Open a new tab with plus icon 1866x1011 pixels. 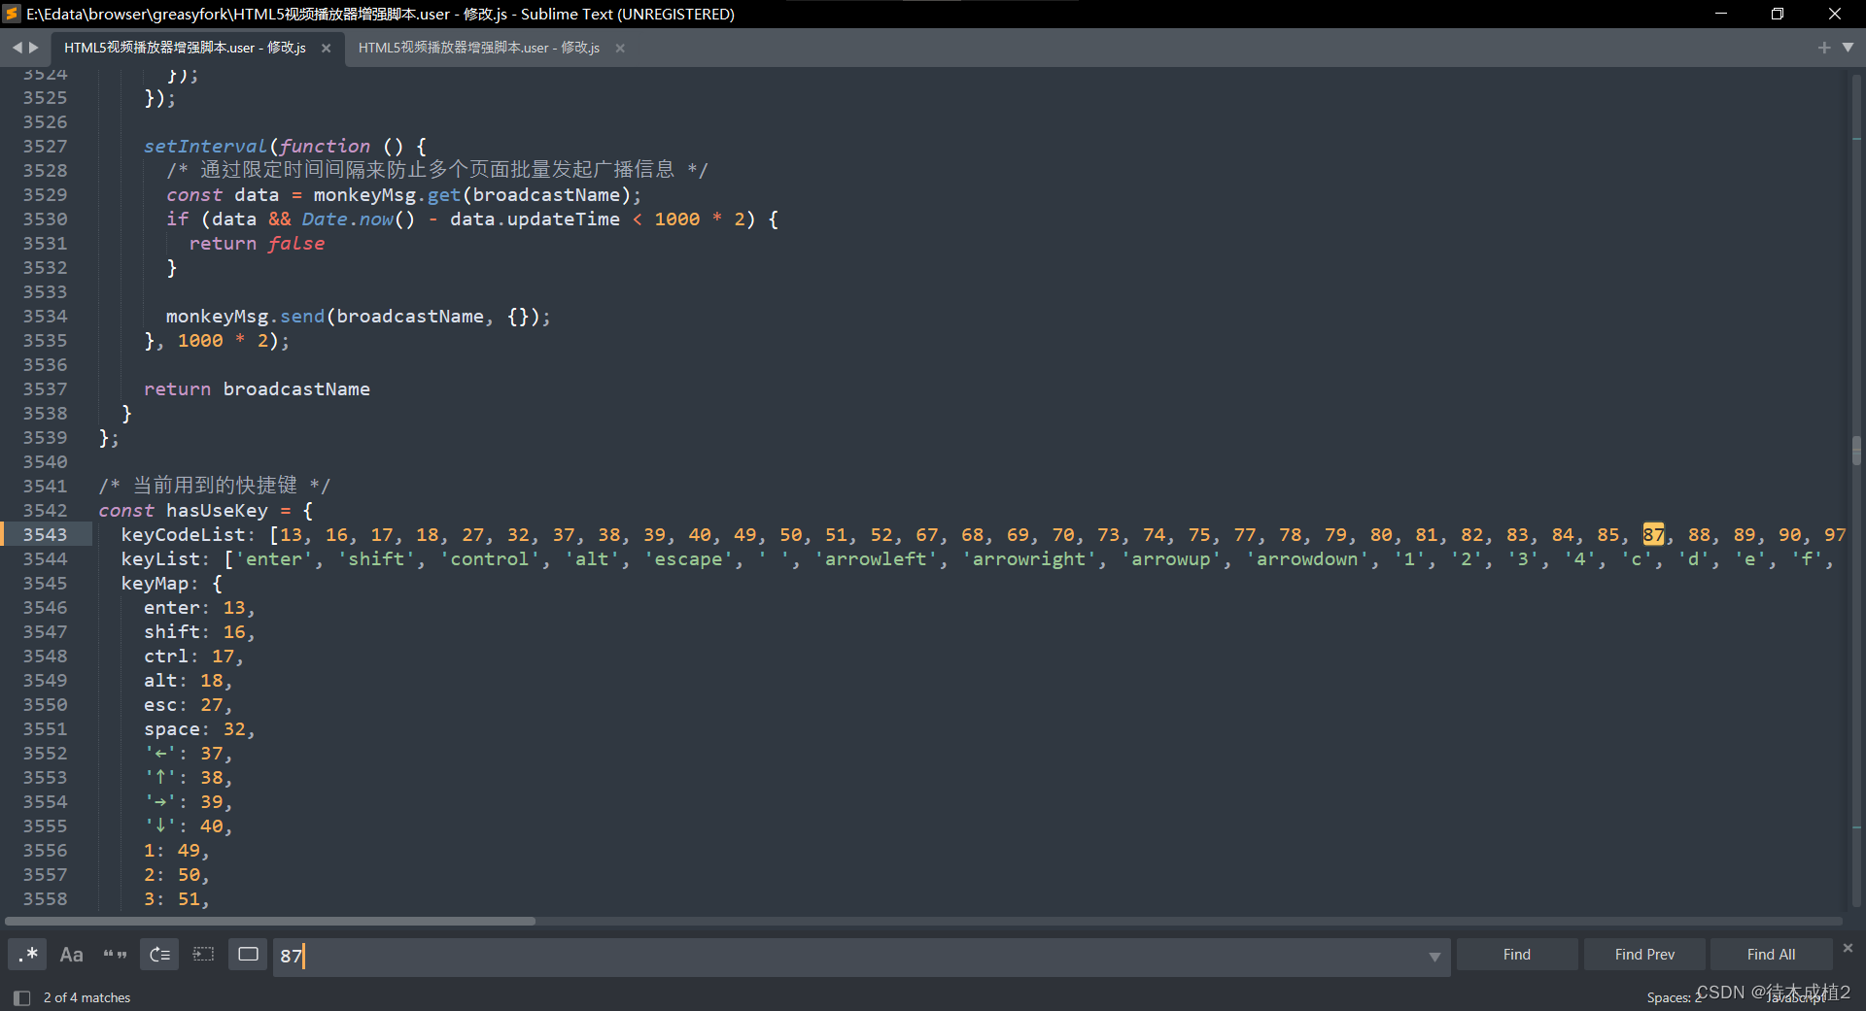1824,48
